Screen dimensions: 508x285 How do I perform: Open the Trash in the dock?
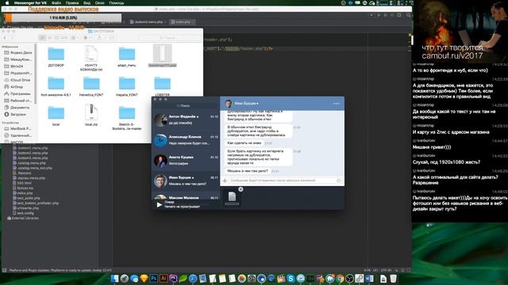(x=394, y=278)
